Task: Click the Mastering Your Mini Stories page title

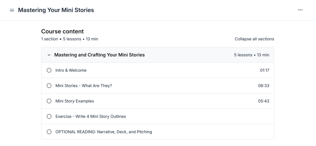Action: pyautogui.click(x=56, y=10)
